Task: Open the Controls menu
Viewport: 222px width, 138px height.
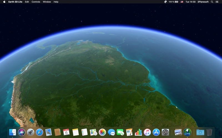Action: [36, 2]
